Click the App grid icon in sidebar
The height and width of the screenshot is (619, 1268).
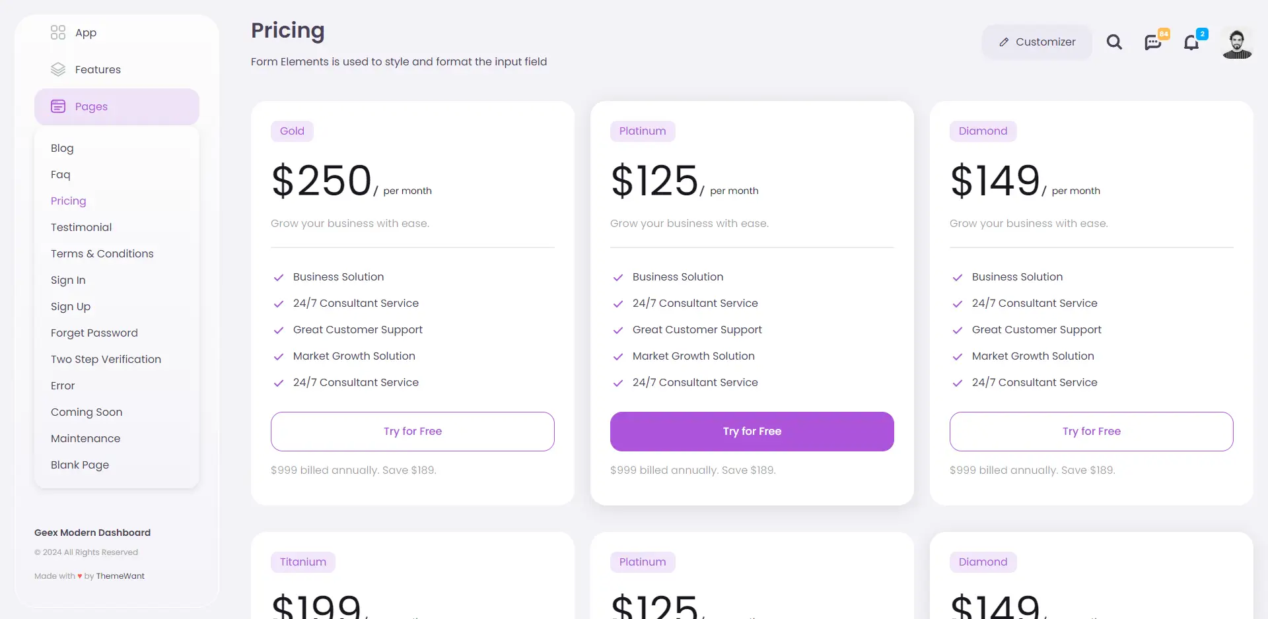coord(58,32)
